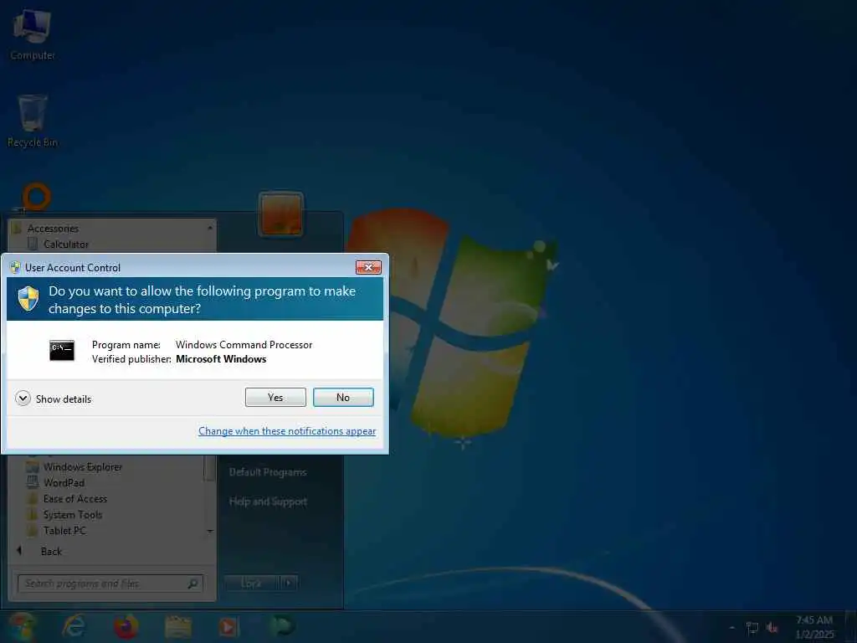
Task: Click No in the User Account Control dialog
Action: tap(343, 398)
